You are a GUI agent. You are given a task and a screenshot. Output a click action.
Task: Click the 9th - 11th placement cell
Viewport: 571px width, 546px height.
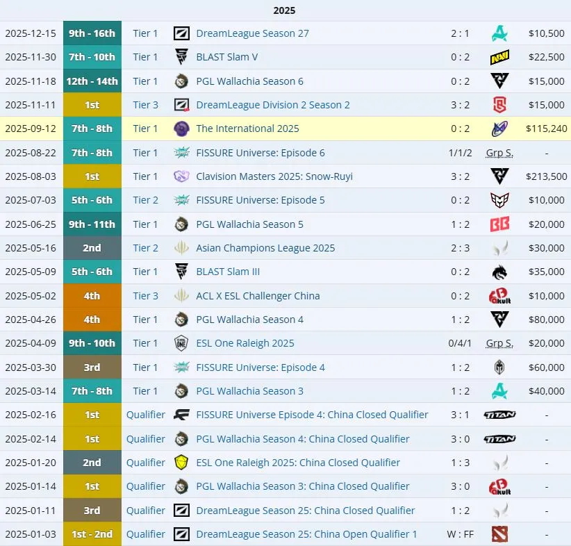[92, 224]
